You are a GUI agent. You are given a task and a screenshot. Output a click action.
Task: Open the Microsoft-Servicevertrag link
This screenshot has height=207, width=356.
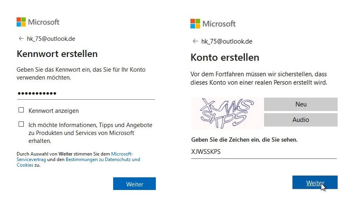75,157
